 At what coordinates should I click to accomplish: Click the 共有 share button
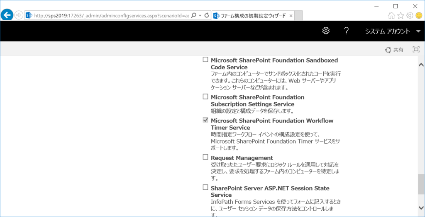[394, 50]
